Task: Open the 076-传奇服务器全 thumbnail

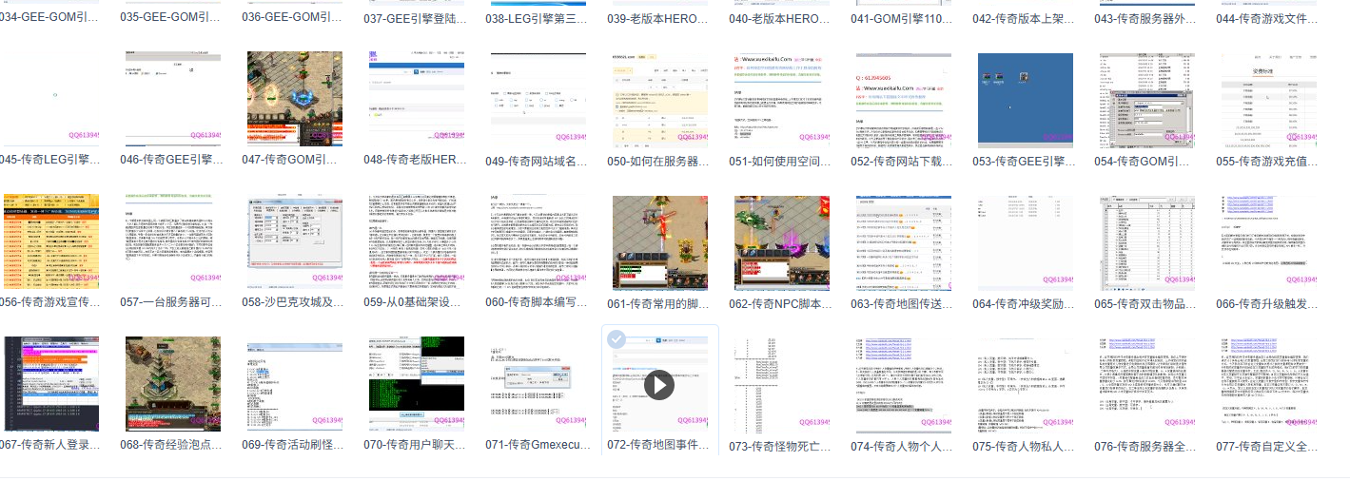Action: (x=1147, y=384)
